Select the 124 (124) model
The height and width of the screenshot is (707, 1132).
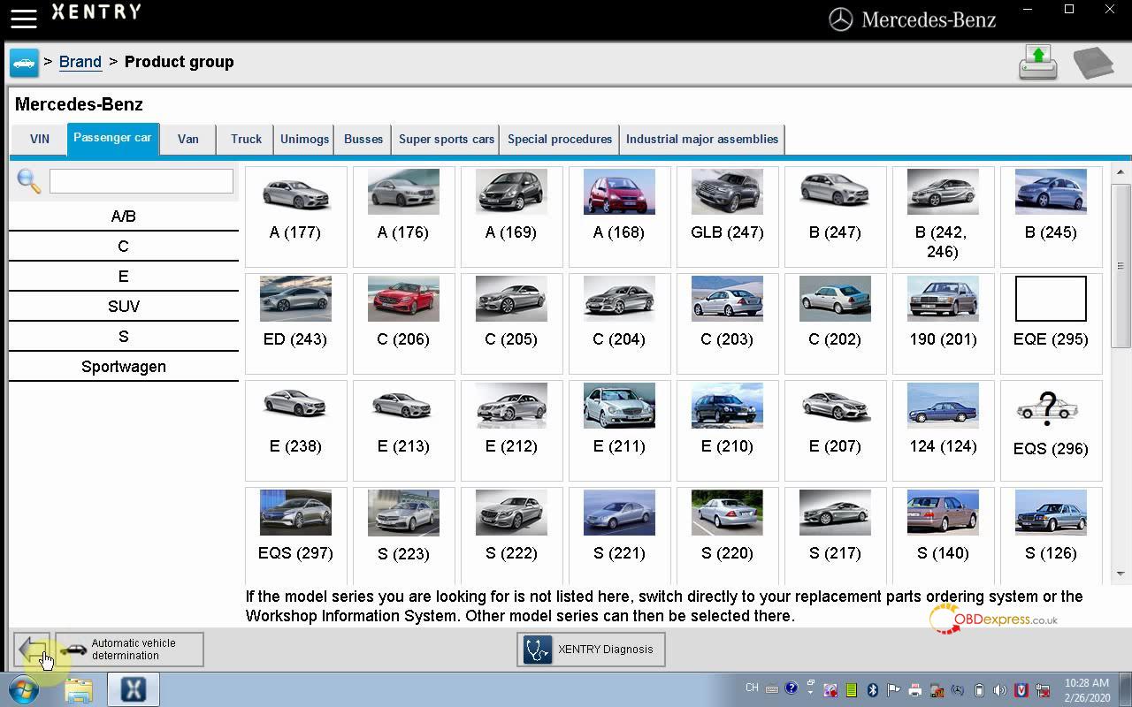943,430
